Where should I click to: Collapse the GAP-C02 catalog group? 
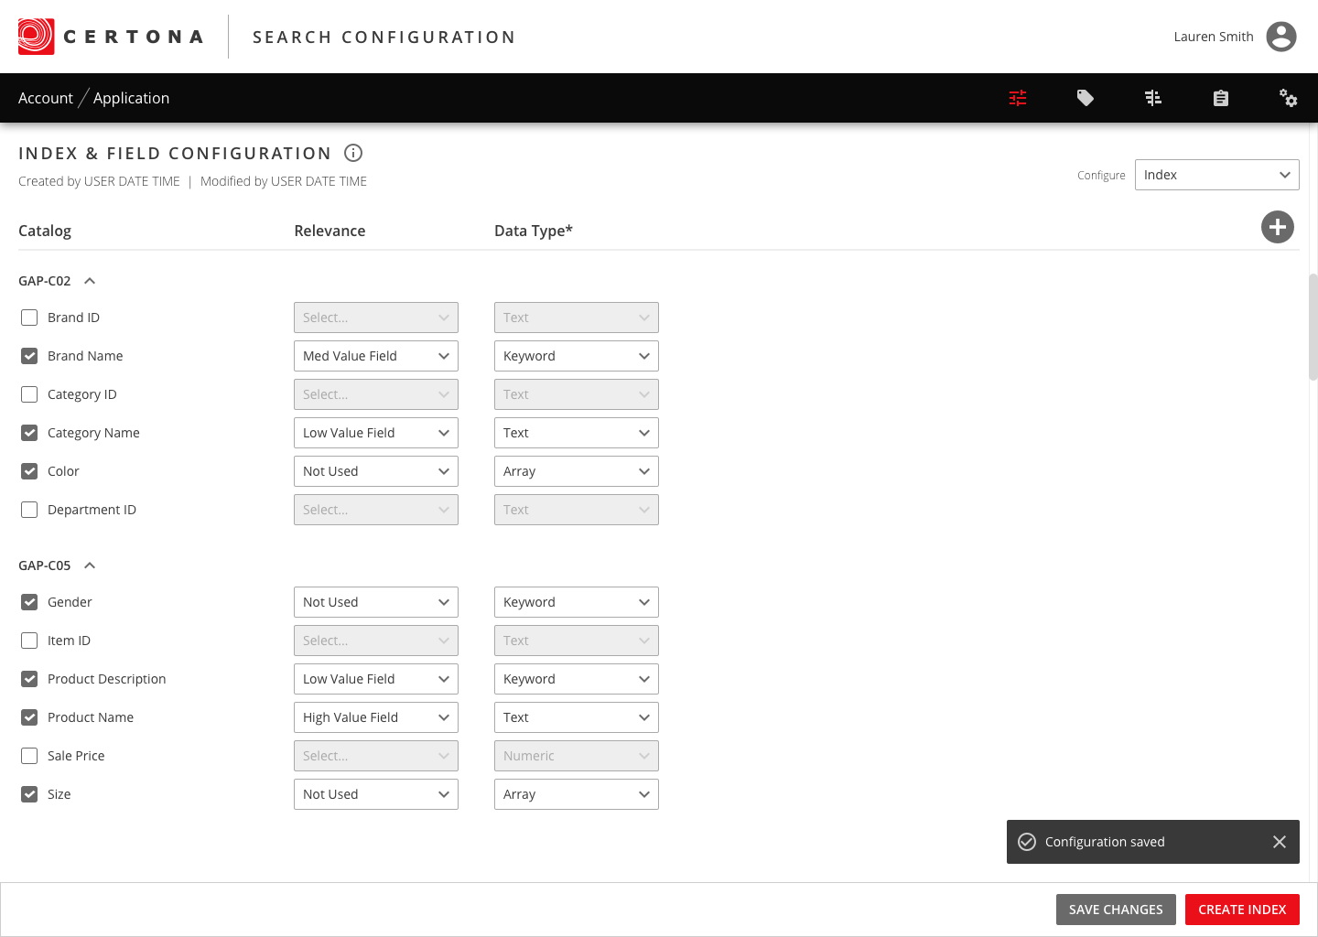point(90,281)
